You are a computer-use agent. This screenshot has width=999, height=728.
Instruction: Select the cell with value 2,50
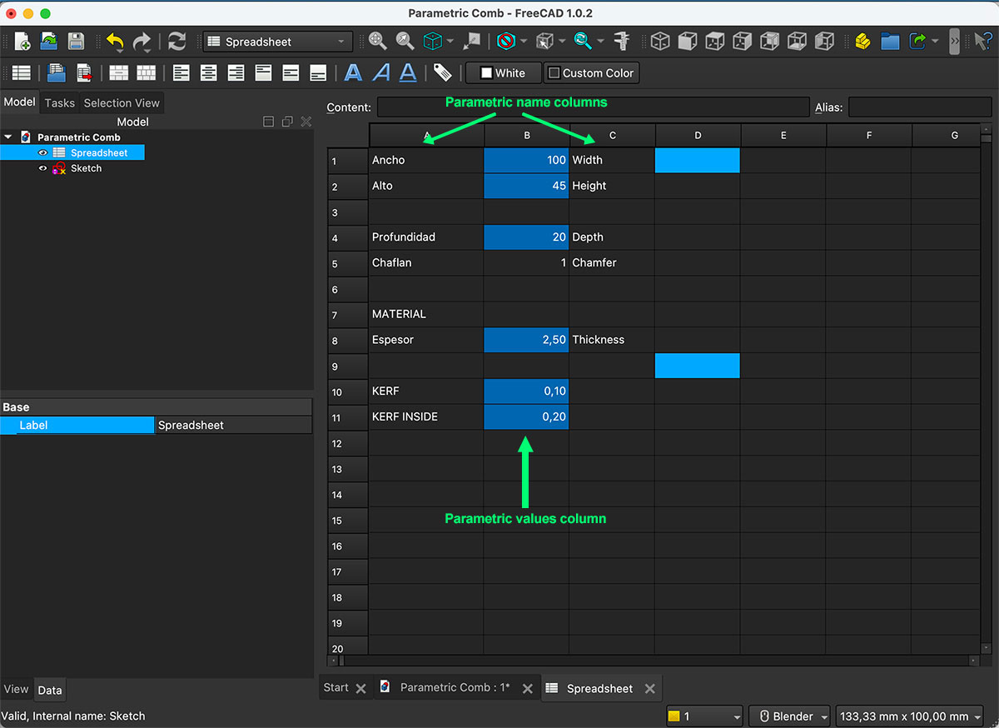tap(526, 340)
